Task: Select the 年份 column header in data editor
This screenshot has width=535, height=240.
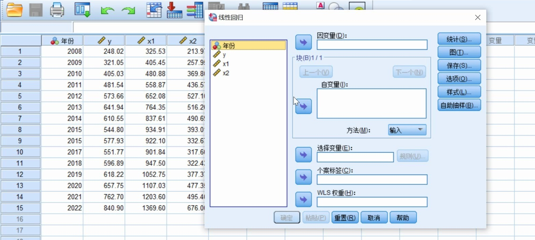Action: click(62, 41)
